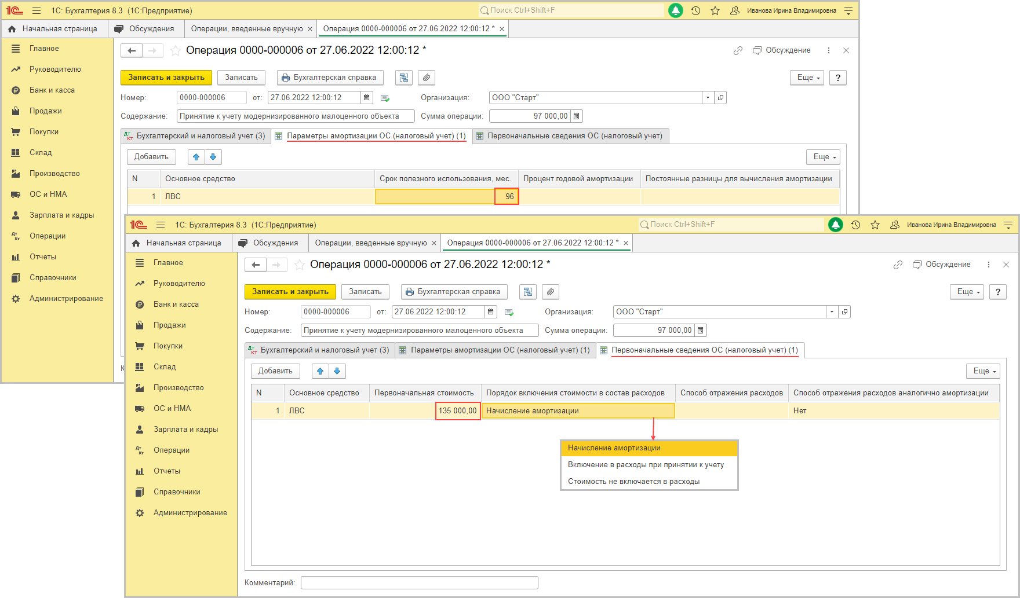Click the 'Нет' cell in the front window table
This screenshot has width=1020, height=598.
click(894, 411)
